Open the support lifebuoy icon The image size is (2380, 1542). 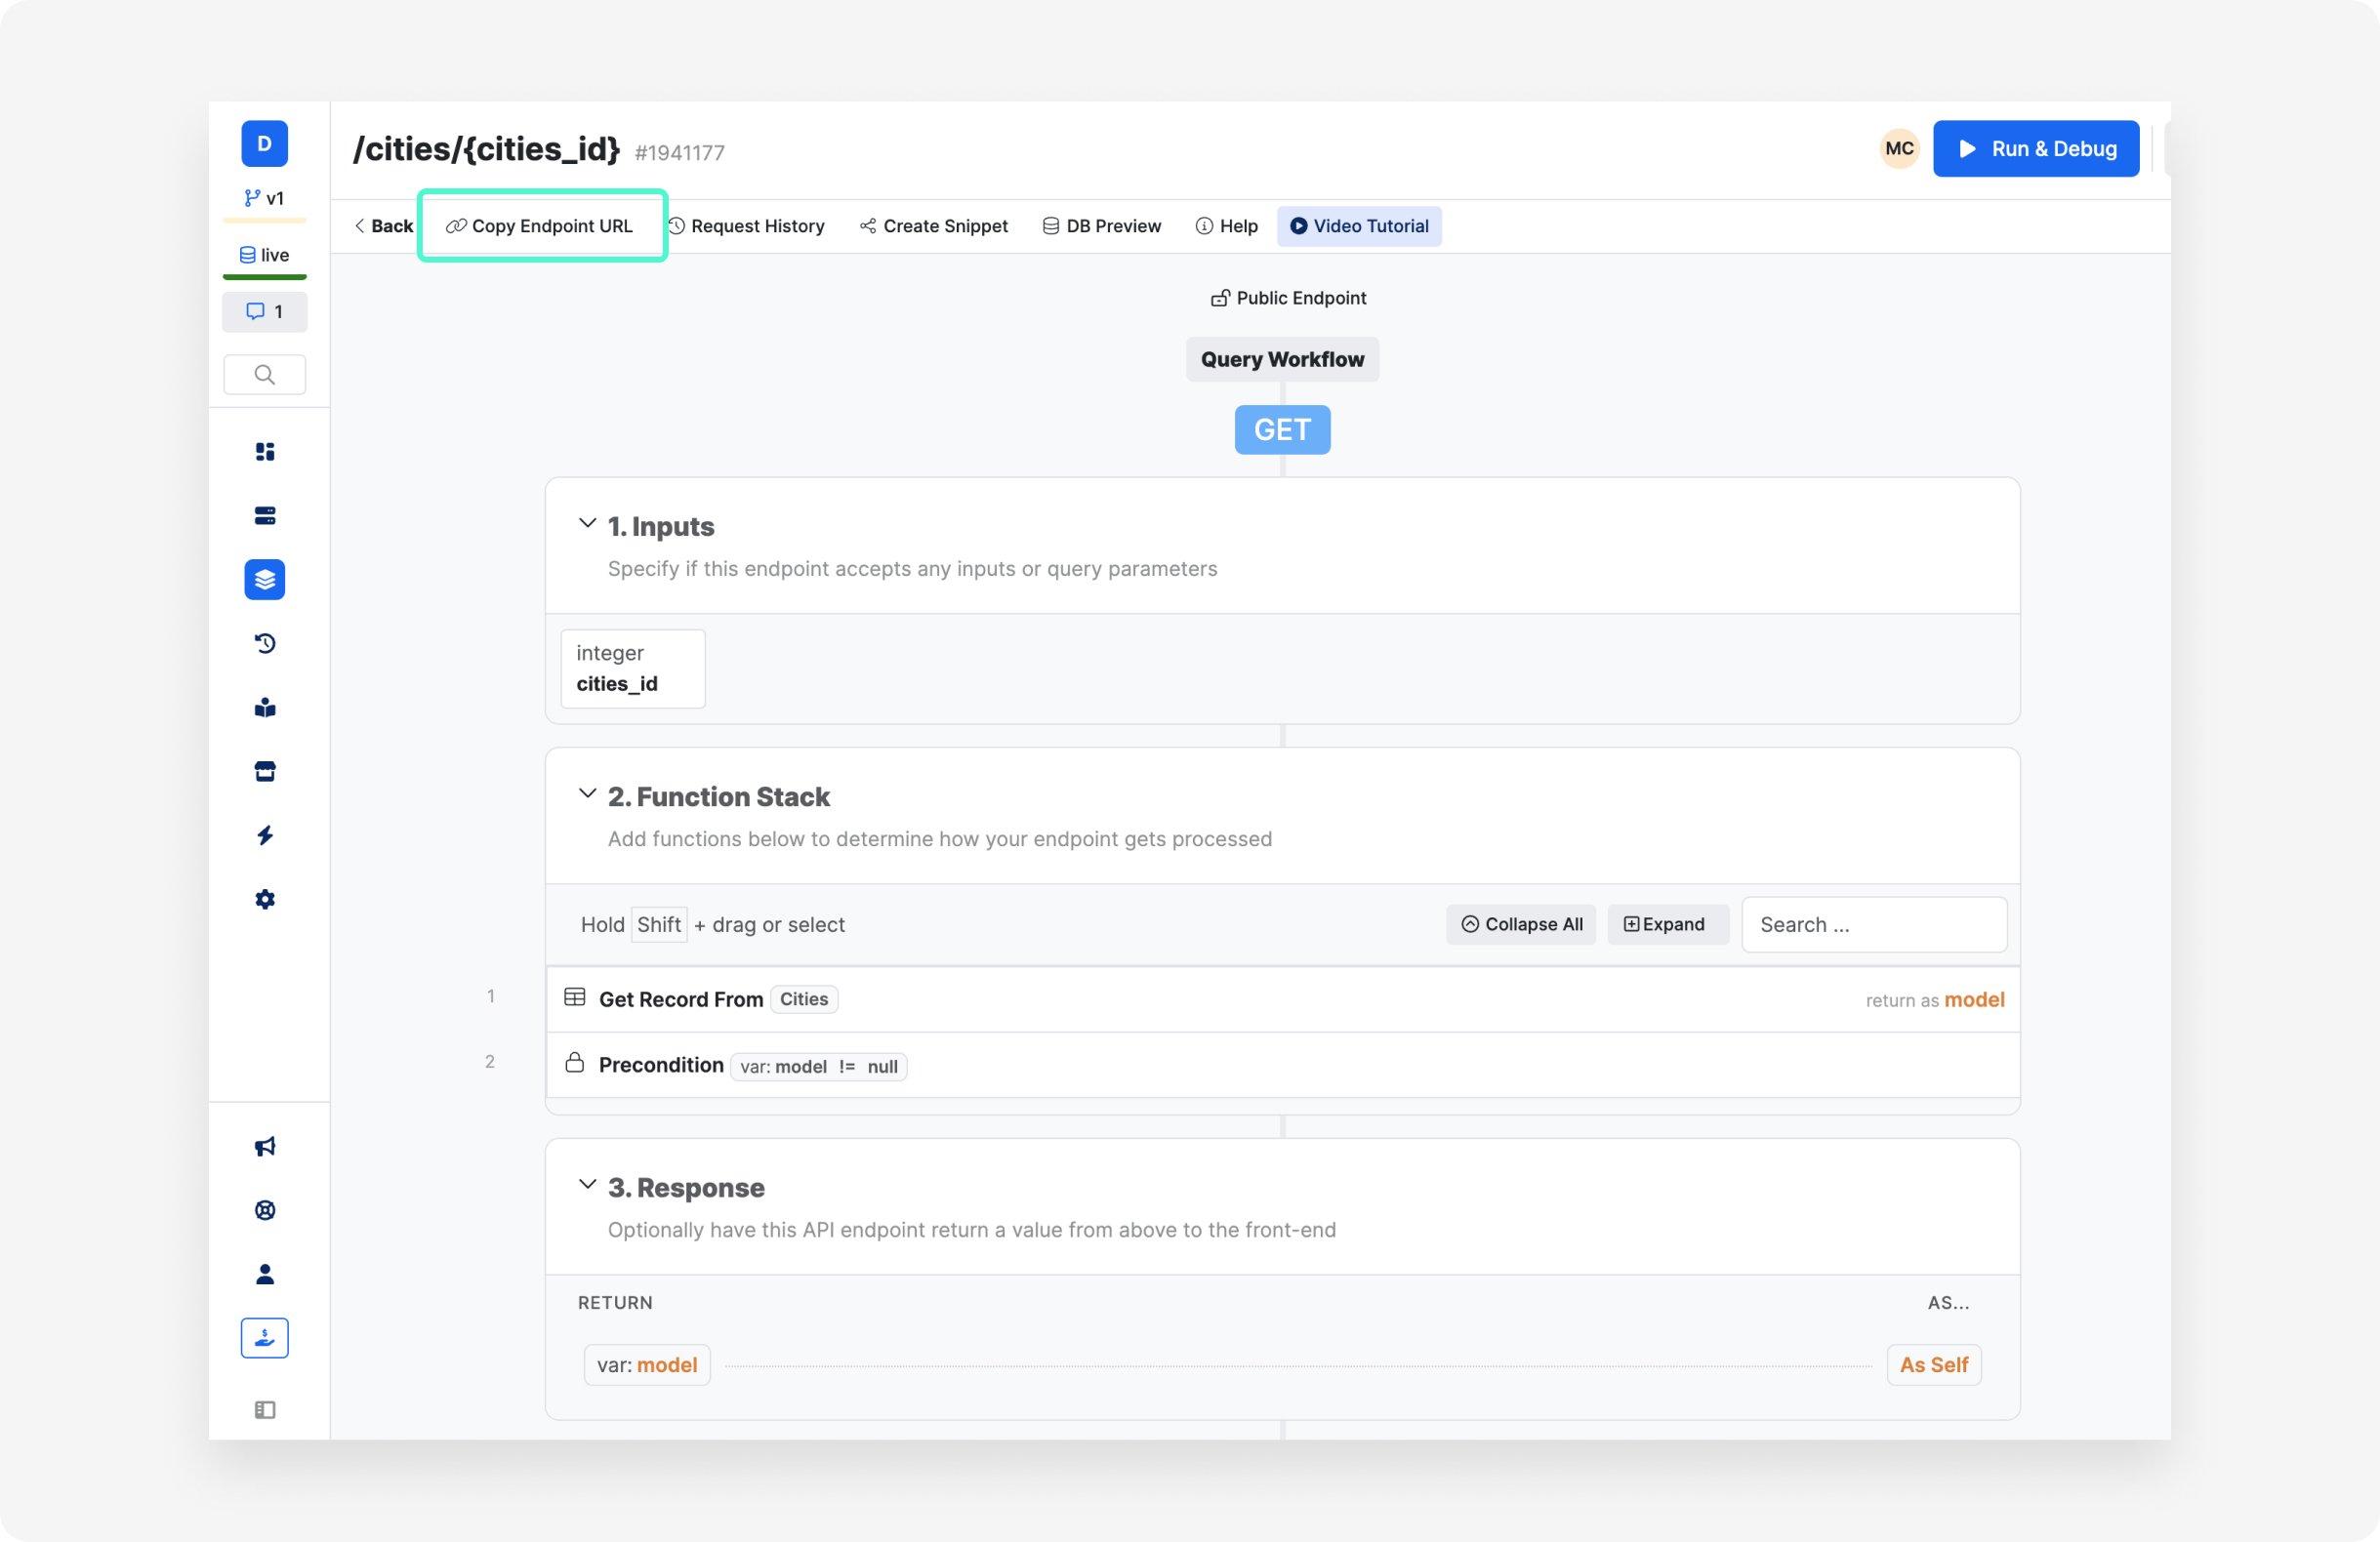(264, 1210)
